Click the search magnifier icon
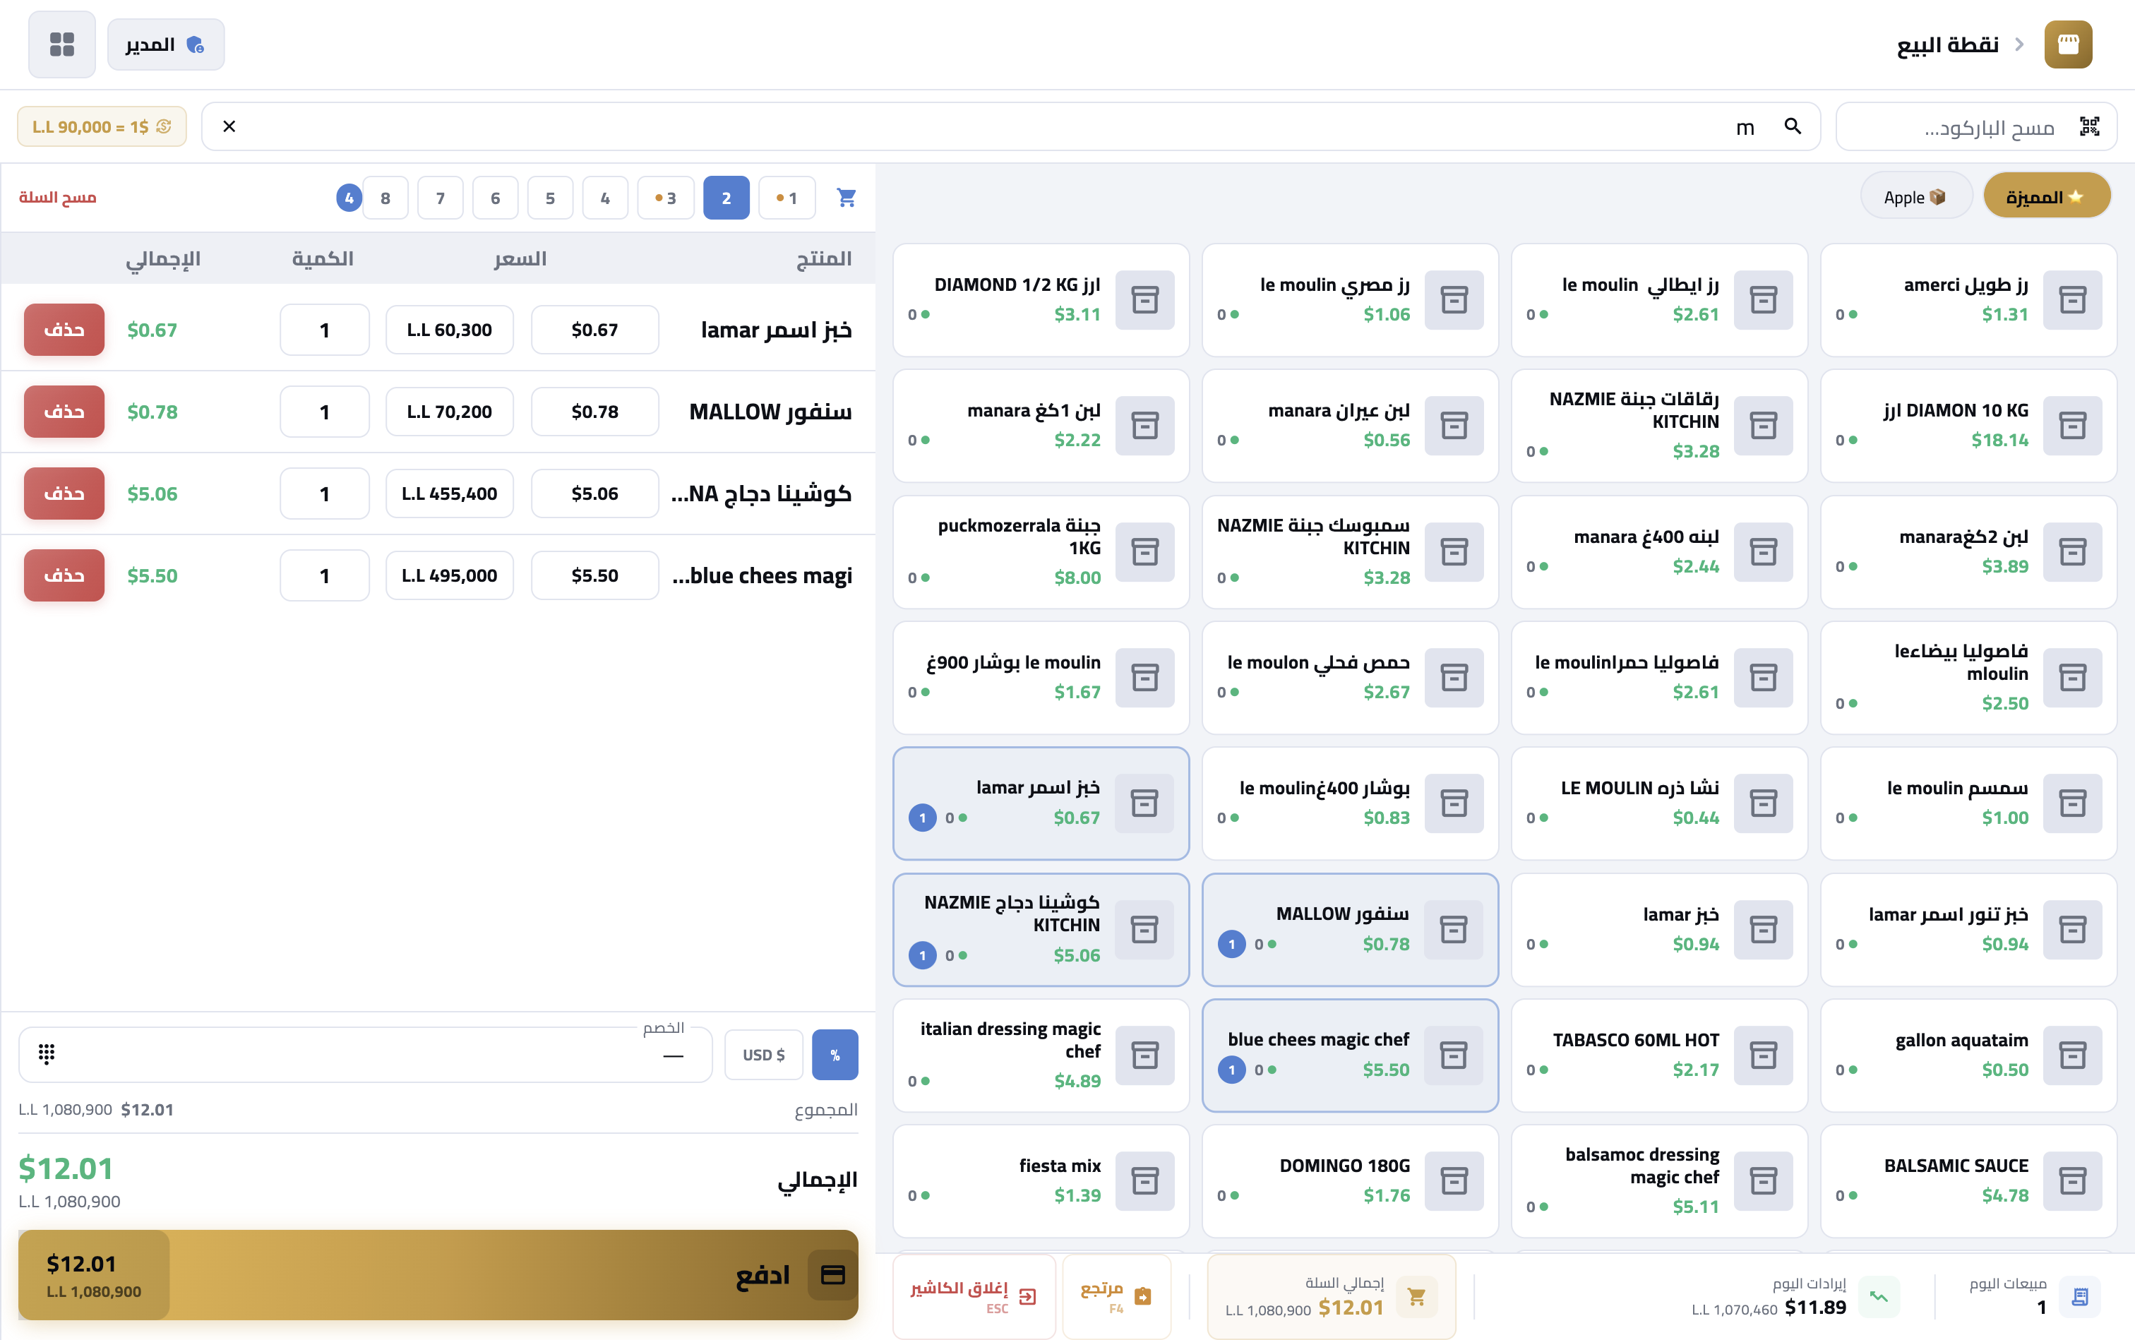Image resolution: width=2135 pixels, height=1340 pixels. [1792, 127]
